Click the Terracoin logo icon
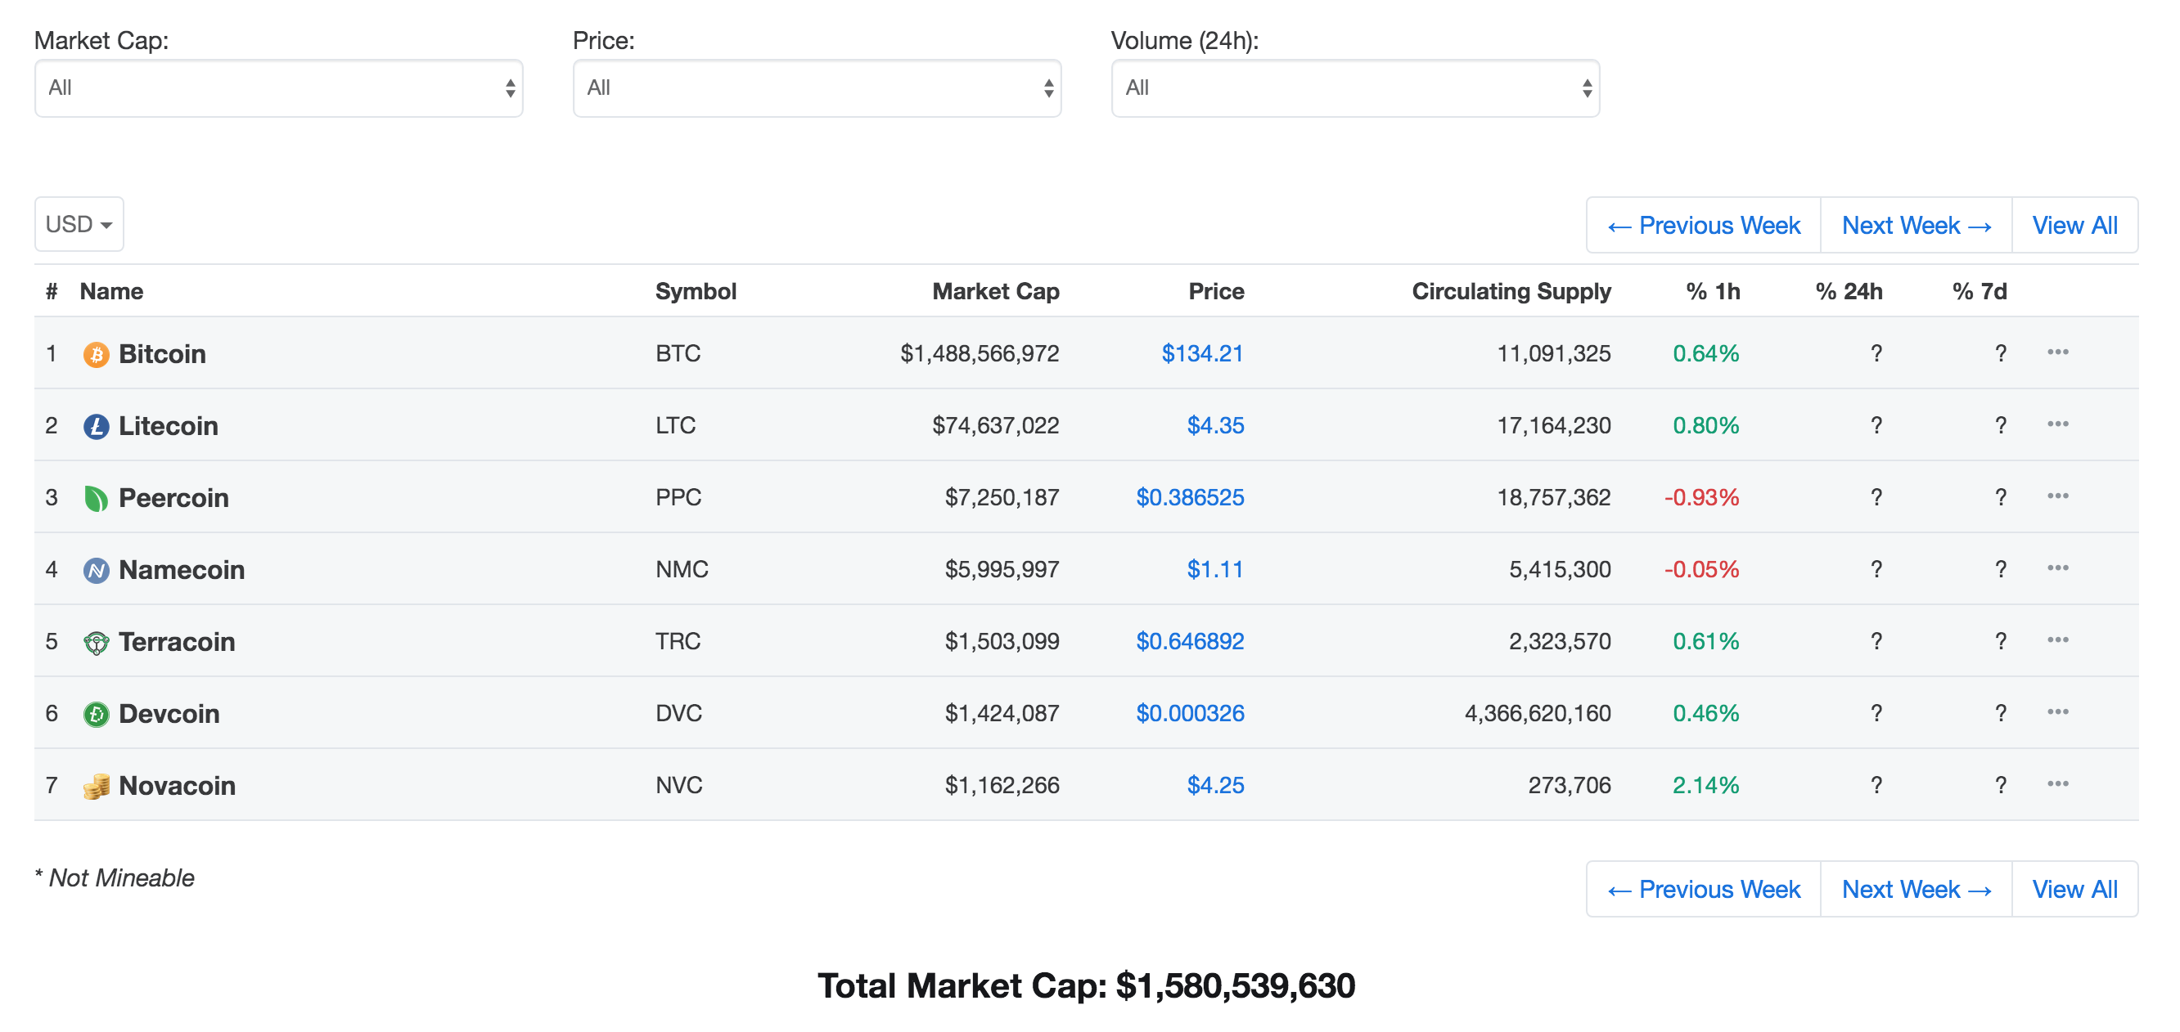Screen dimensions: 2180x1032 (97, 641)
